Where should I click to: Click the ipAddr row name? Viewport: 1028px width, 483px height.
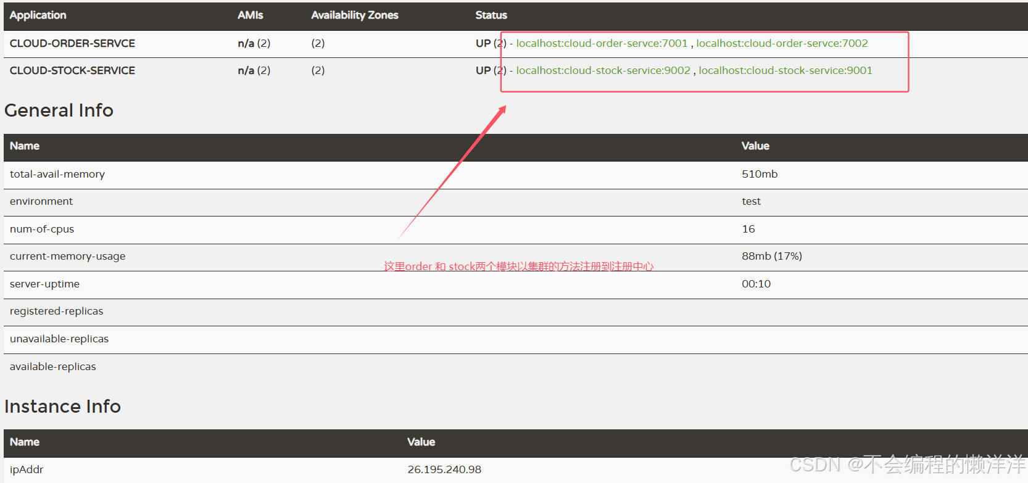(x=27, y=470)
